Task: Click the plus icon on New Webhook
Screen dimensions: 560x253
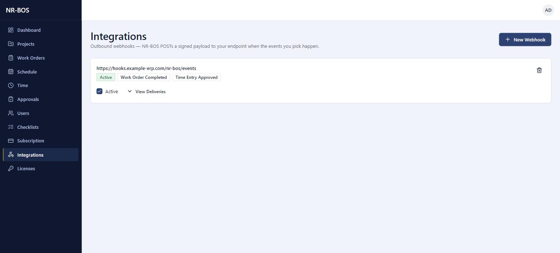Action: coord(507,39)
